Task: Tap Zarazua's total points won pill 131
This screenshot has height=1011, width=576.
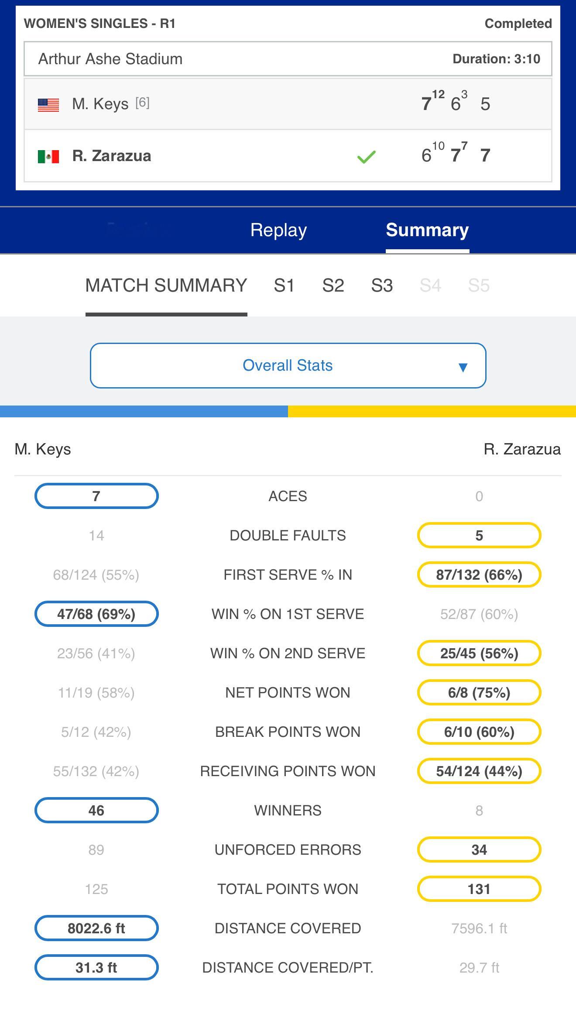Action: click(479, 889)
